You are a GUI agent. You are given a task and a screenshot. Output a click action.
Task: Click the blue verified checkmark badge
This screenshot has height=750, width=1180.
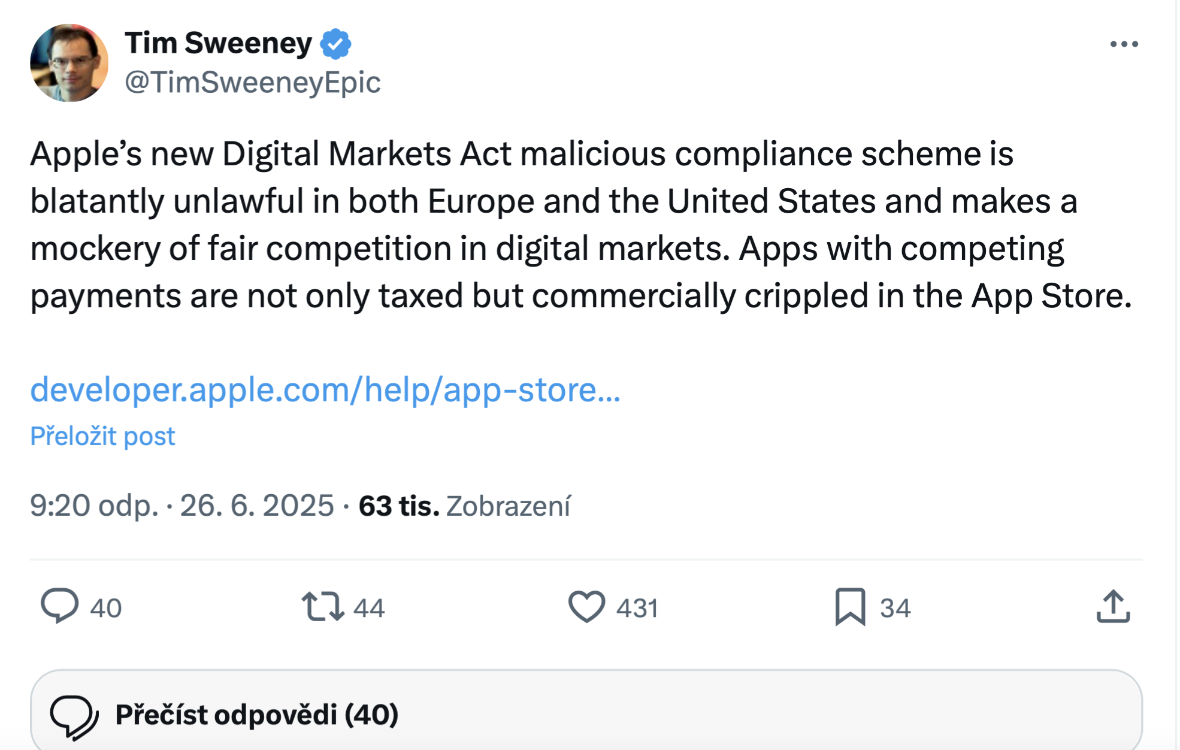pyautogui.click(x=335, y=44)
